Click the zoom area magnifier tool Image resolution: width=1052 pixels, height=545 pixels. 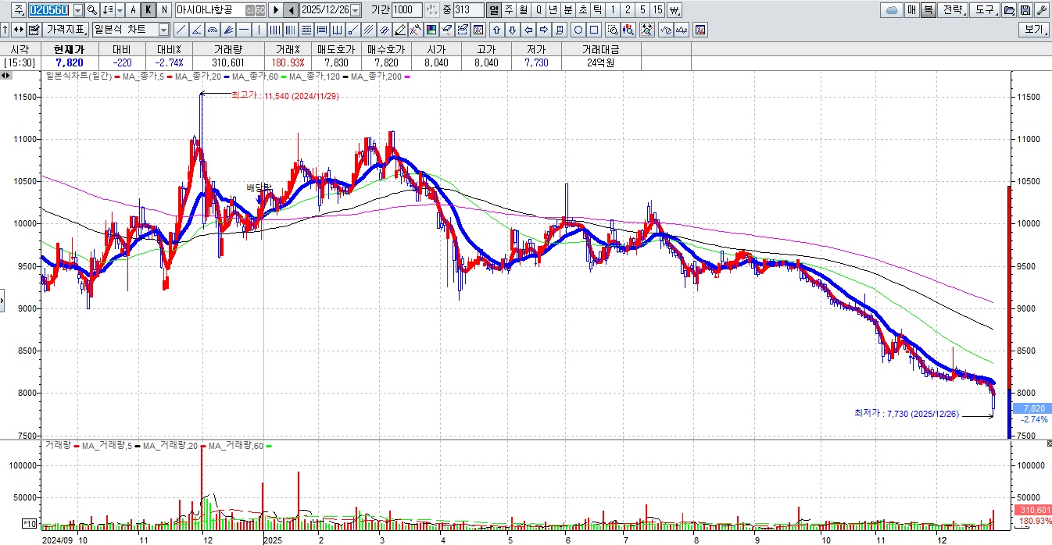click(613, 30)
